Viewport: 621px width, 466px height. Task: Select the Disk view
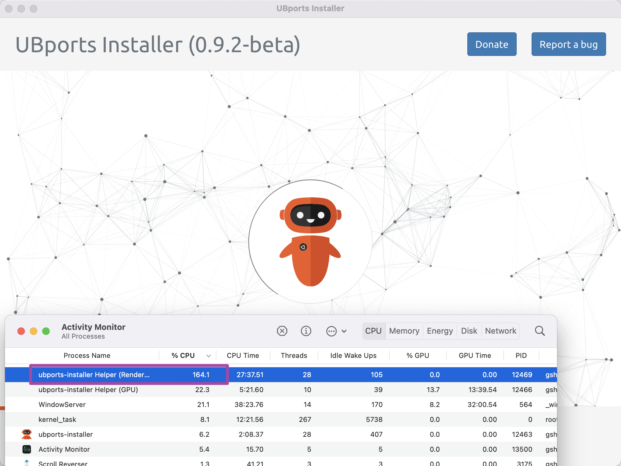click(x=469, y=331)
